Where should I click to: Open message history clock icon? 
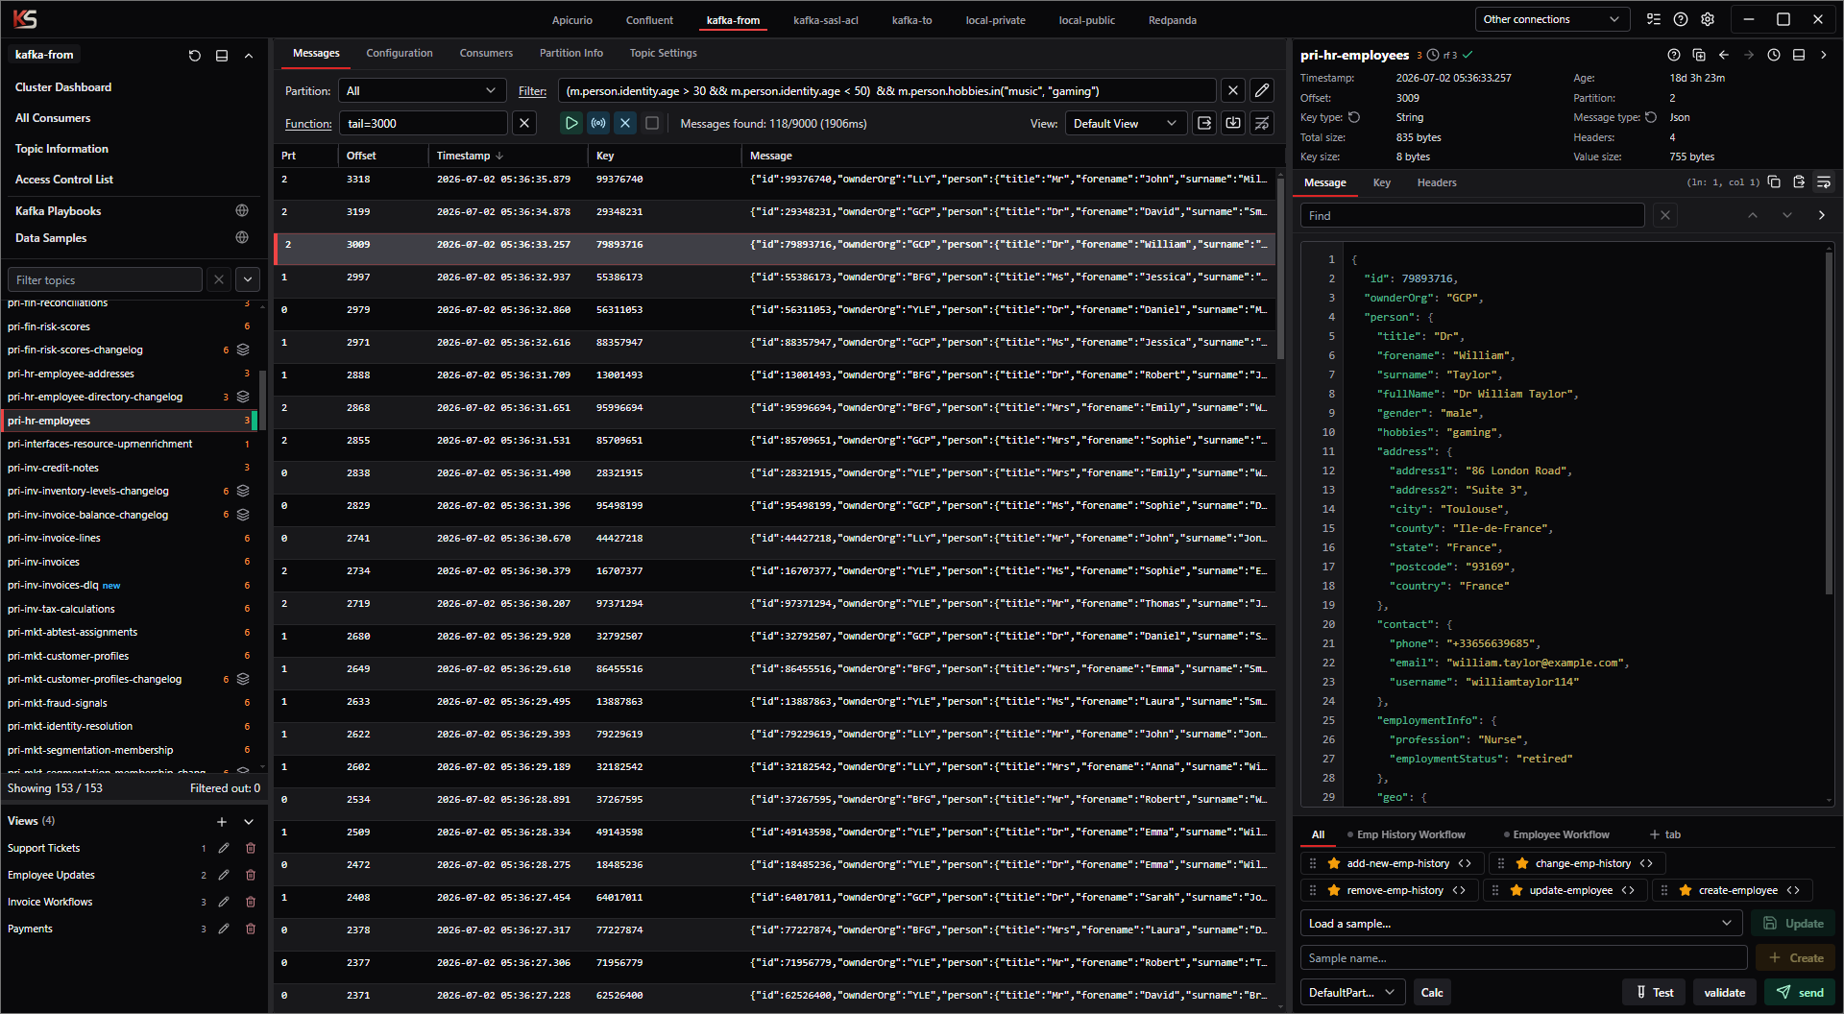point(1774,55)
